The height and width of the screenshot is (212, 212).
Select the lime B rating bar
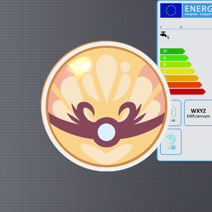[x=176, y=65]
